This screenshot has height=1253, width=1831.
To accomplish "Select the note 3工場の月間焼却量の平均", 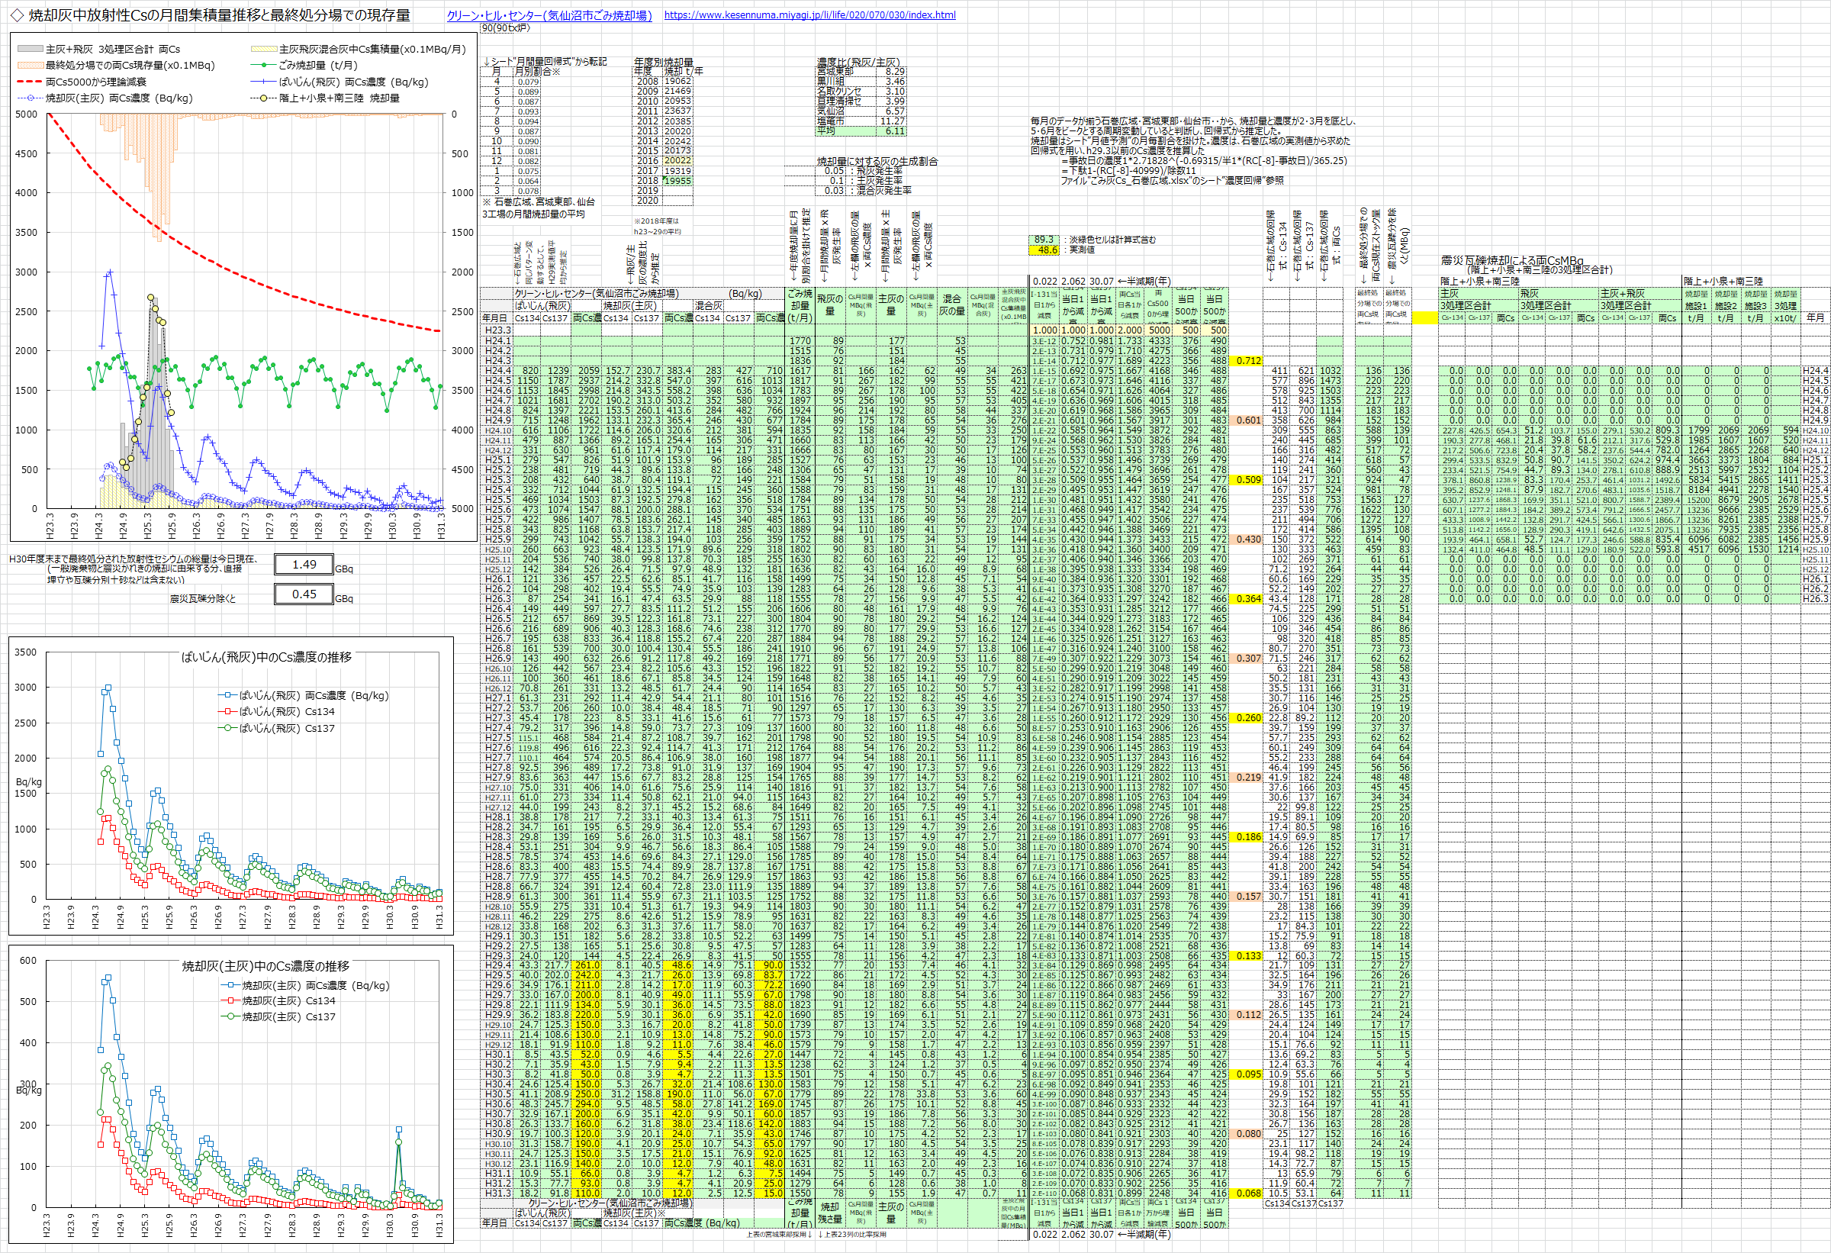I will 533,214.
